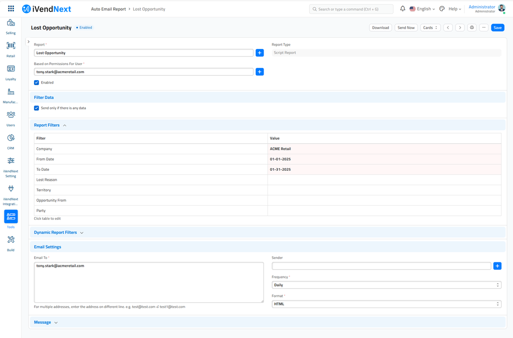This screenshot has width=513, height=338.
Task: Open the Frequency dropdown
Action: (386, 285)
